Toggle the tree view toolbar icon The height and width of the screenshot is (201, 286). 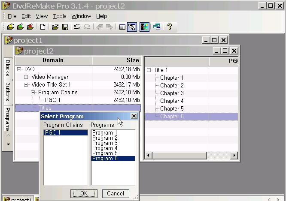click(132, 27)
